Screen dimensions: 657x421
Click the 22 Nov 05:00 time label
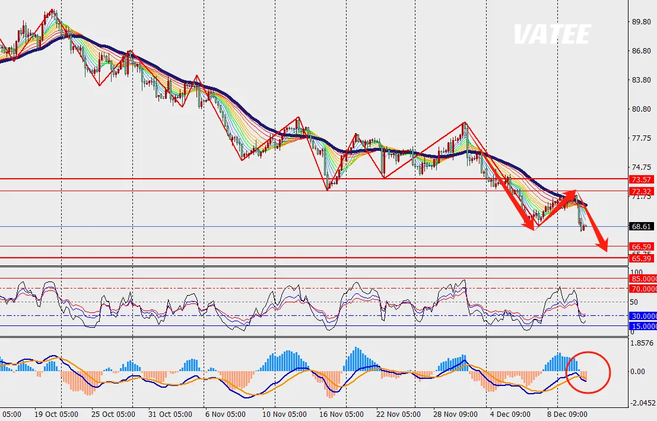click(398, 414)
